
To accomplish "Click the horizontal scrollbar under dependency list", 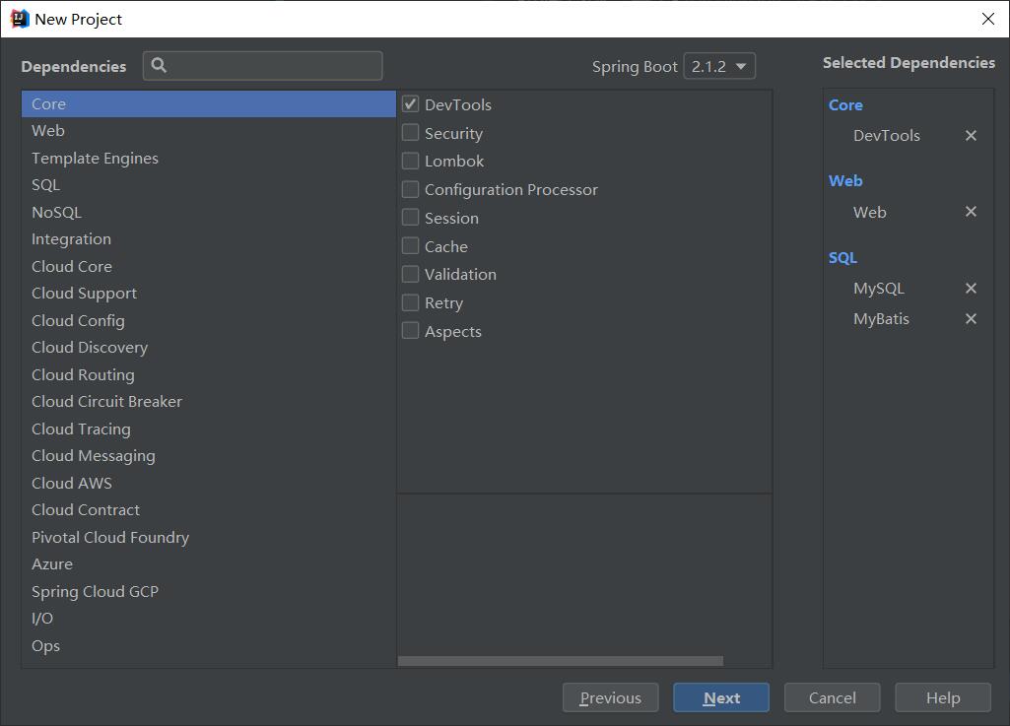I will click(x=560, y=661).
